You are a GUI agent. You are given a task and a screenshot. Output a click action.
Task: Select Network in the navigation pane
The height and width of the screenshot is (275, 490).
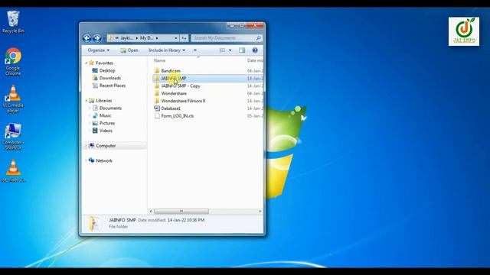tap(104, 160)
